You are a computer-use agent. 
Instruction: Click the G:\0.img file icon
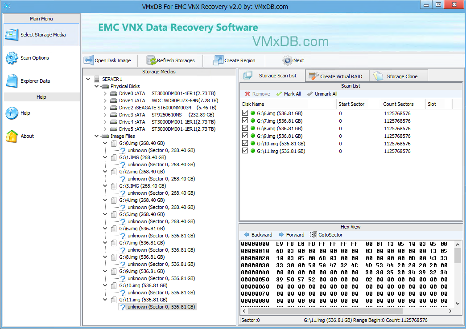[x=114, y=143]
